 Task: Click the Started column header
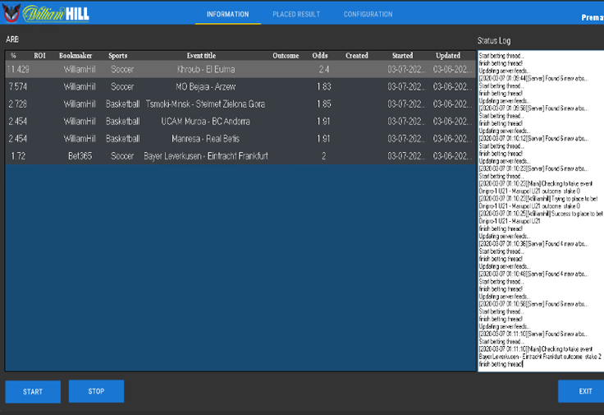[403, 56]
